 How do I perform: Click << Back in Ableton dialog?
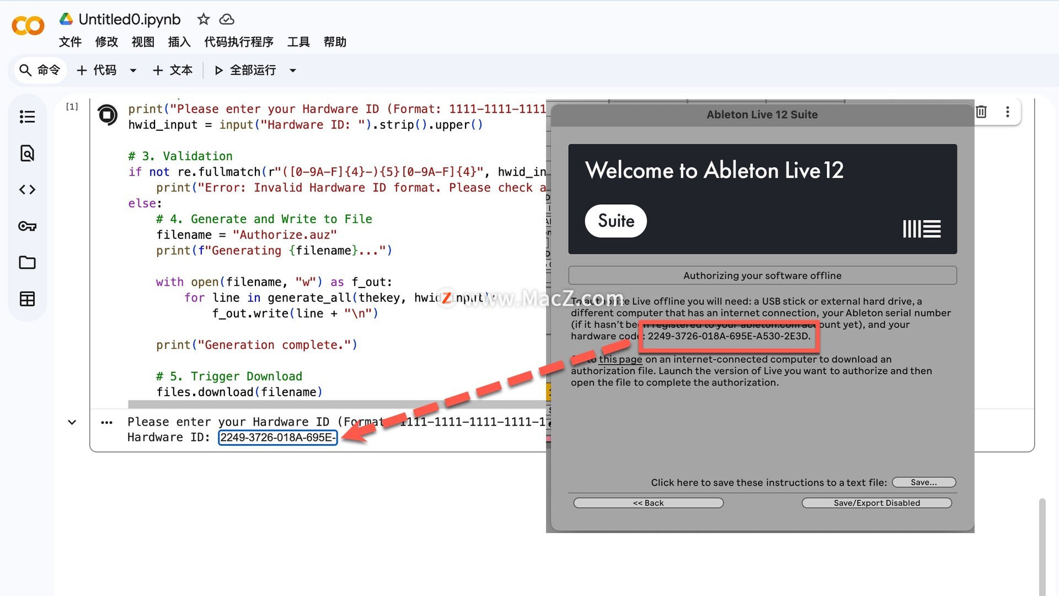pos(649,503)
